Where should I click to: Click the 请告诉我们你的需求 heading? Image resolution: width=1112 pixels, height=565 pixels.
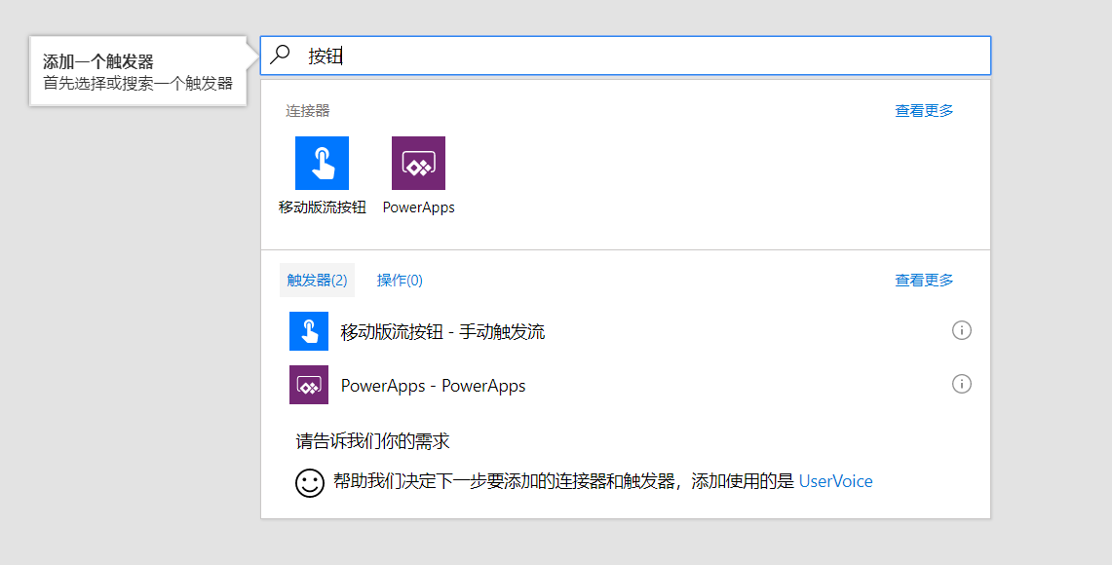point(373,441)
